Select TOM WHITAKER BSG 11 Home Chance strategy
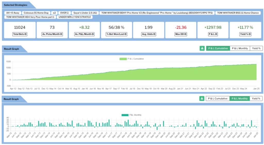The image size is (264, 145). coord(237,13)
